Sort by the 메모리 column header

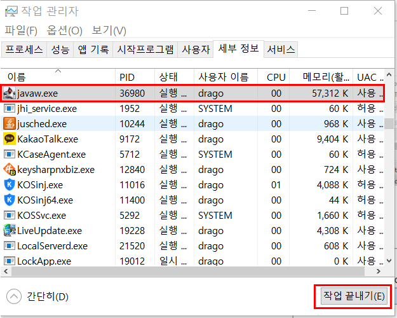tap(321, 76)
